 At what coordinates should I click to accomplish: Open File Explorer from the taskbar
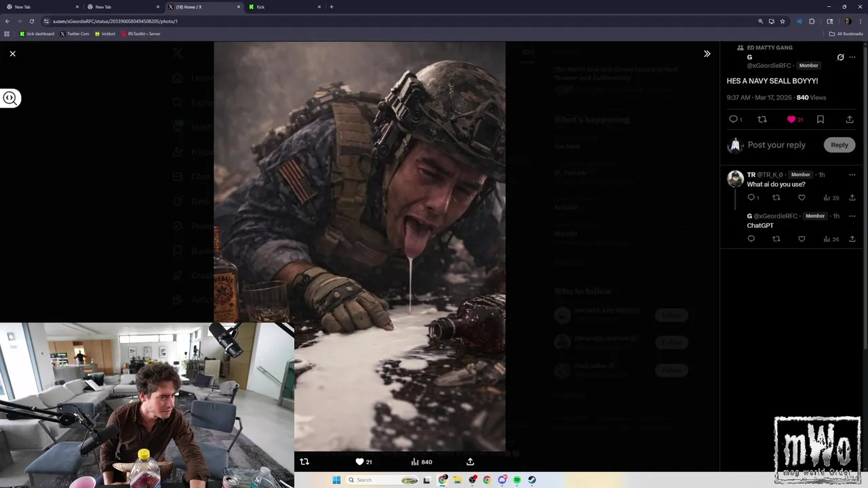click(458, 480)
